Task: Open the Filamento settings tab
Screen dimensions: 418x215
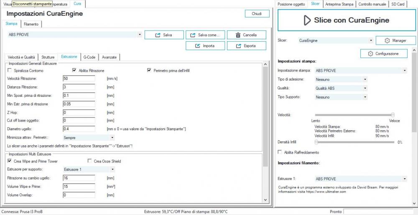Action: (31, 24)
